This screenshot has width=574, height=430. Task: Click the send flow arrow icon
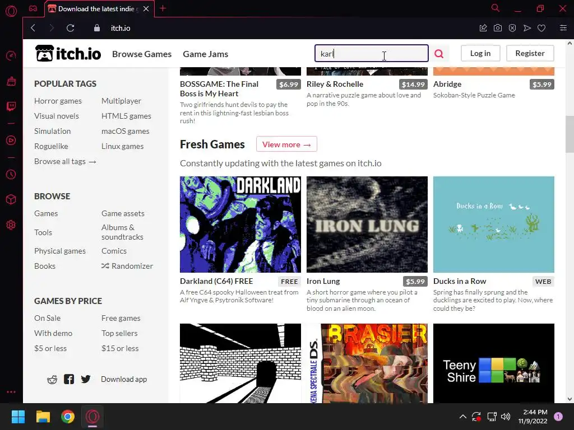coord(527,28)
